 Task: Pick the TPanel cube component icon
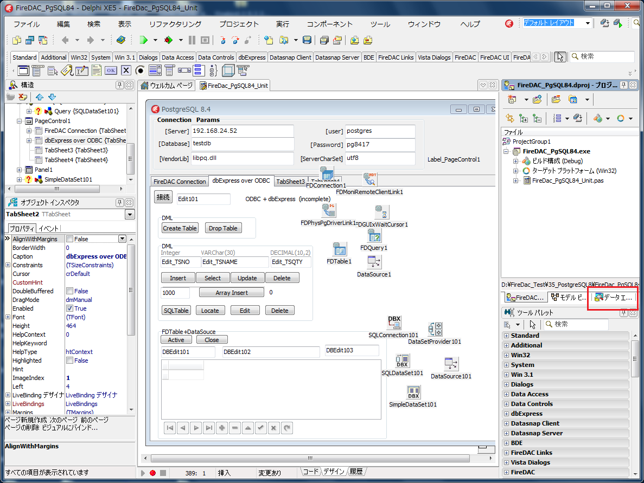[x=228, y=71]
